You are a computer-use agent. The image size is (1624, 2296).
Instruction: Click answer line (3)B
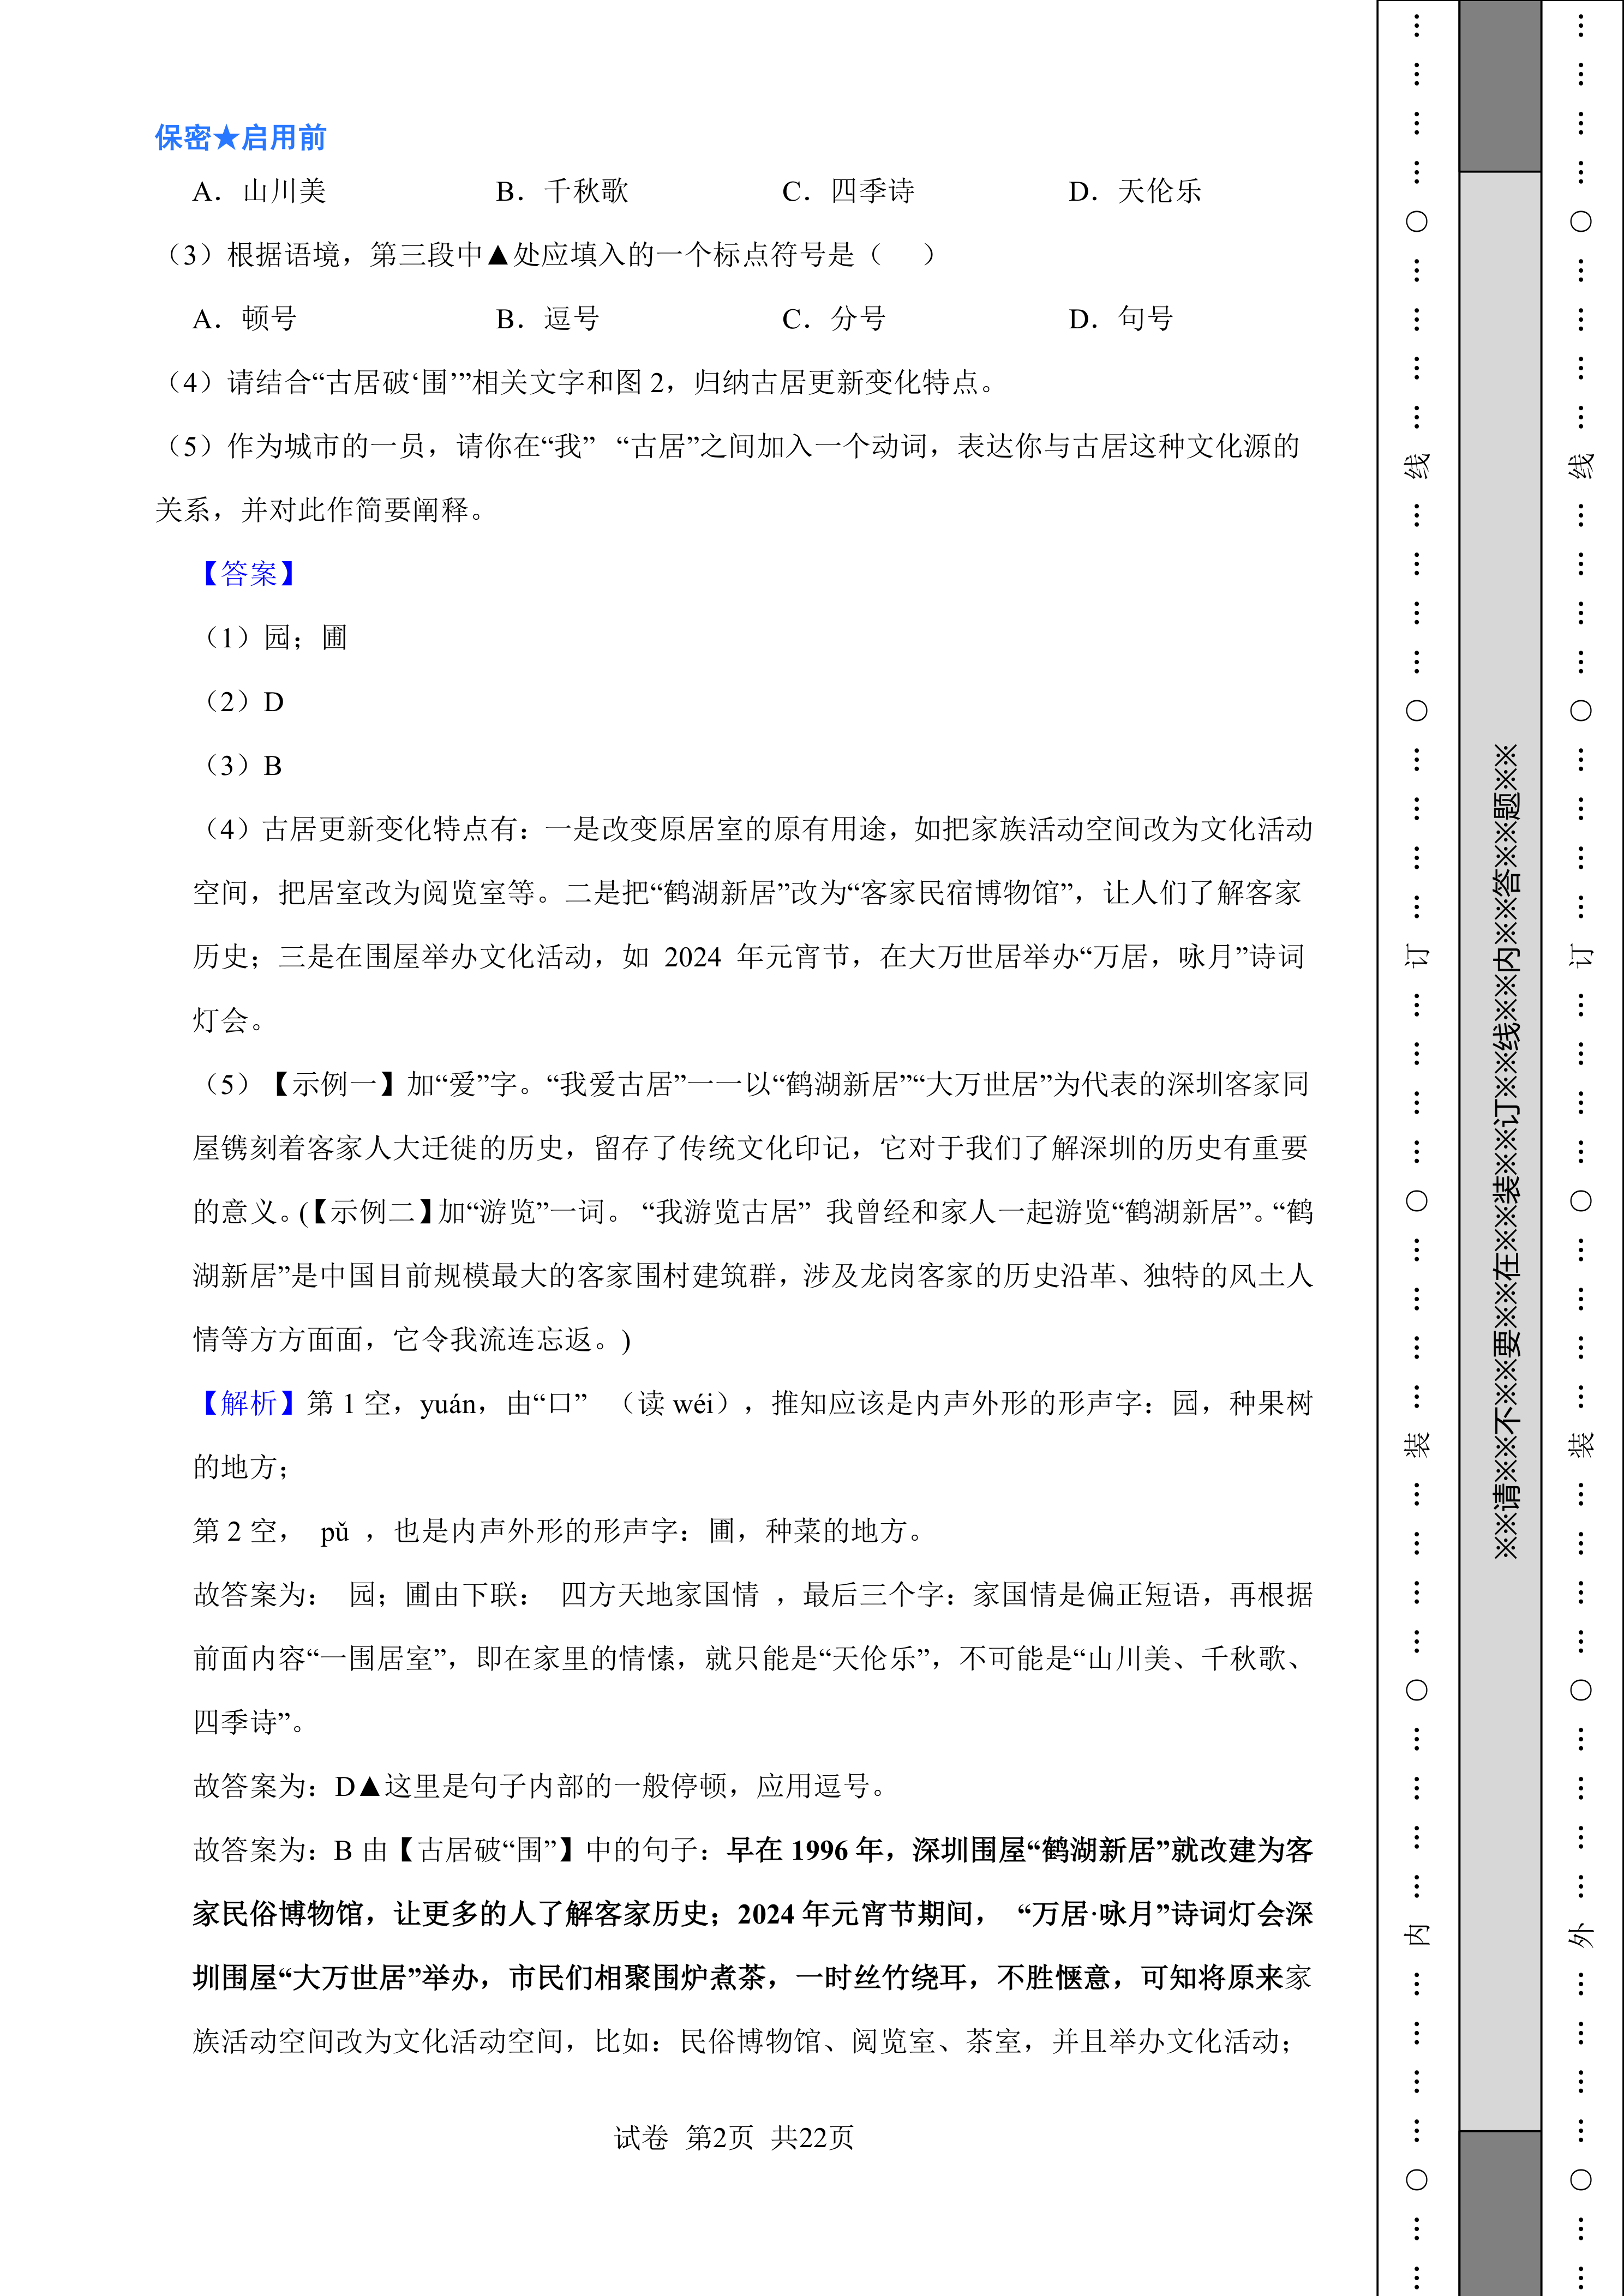244,766
